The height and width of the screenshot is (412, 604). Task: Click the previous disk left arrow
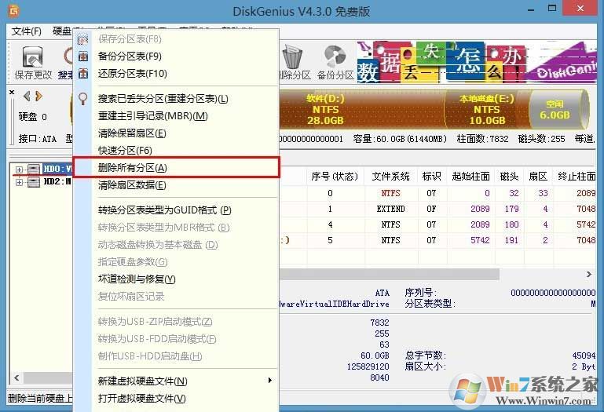tap(27, 96)
